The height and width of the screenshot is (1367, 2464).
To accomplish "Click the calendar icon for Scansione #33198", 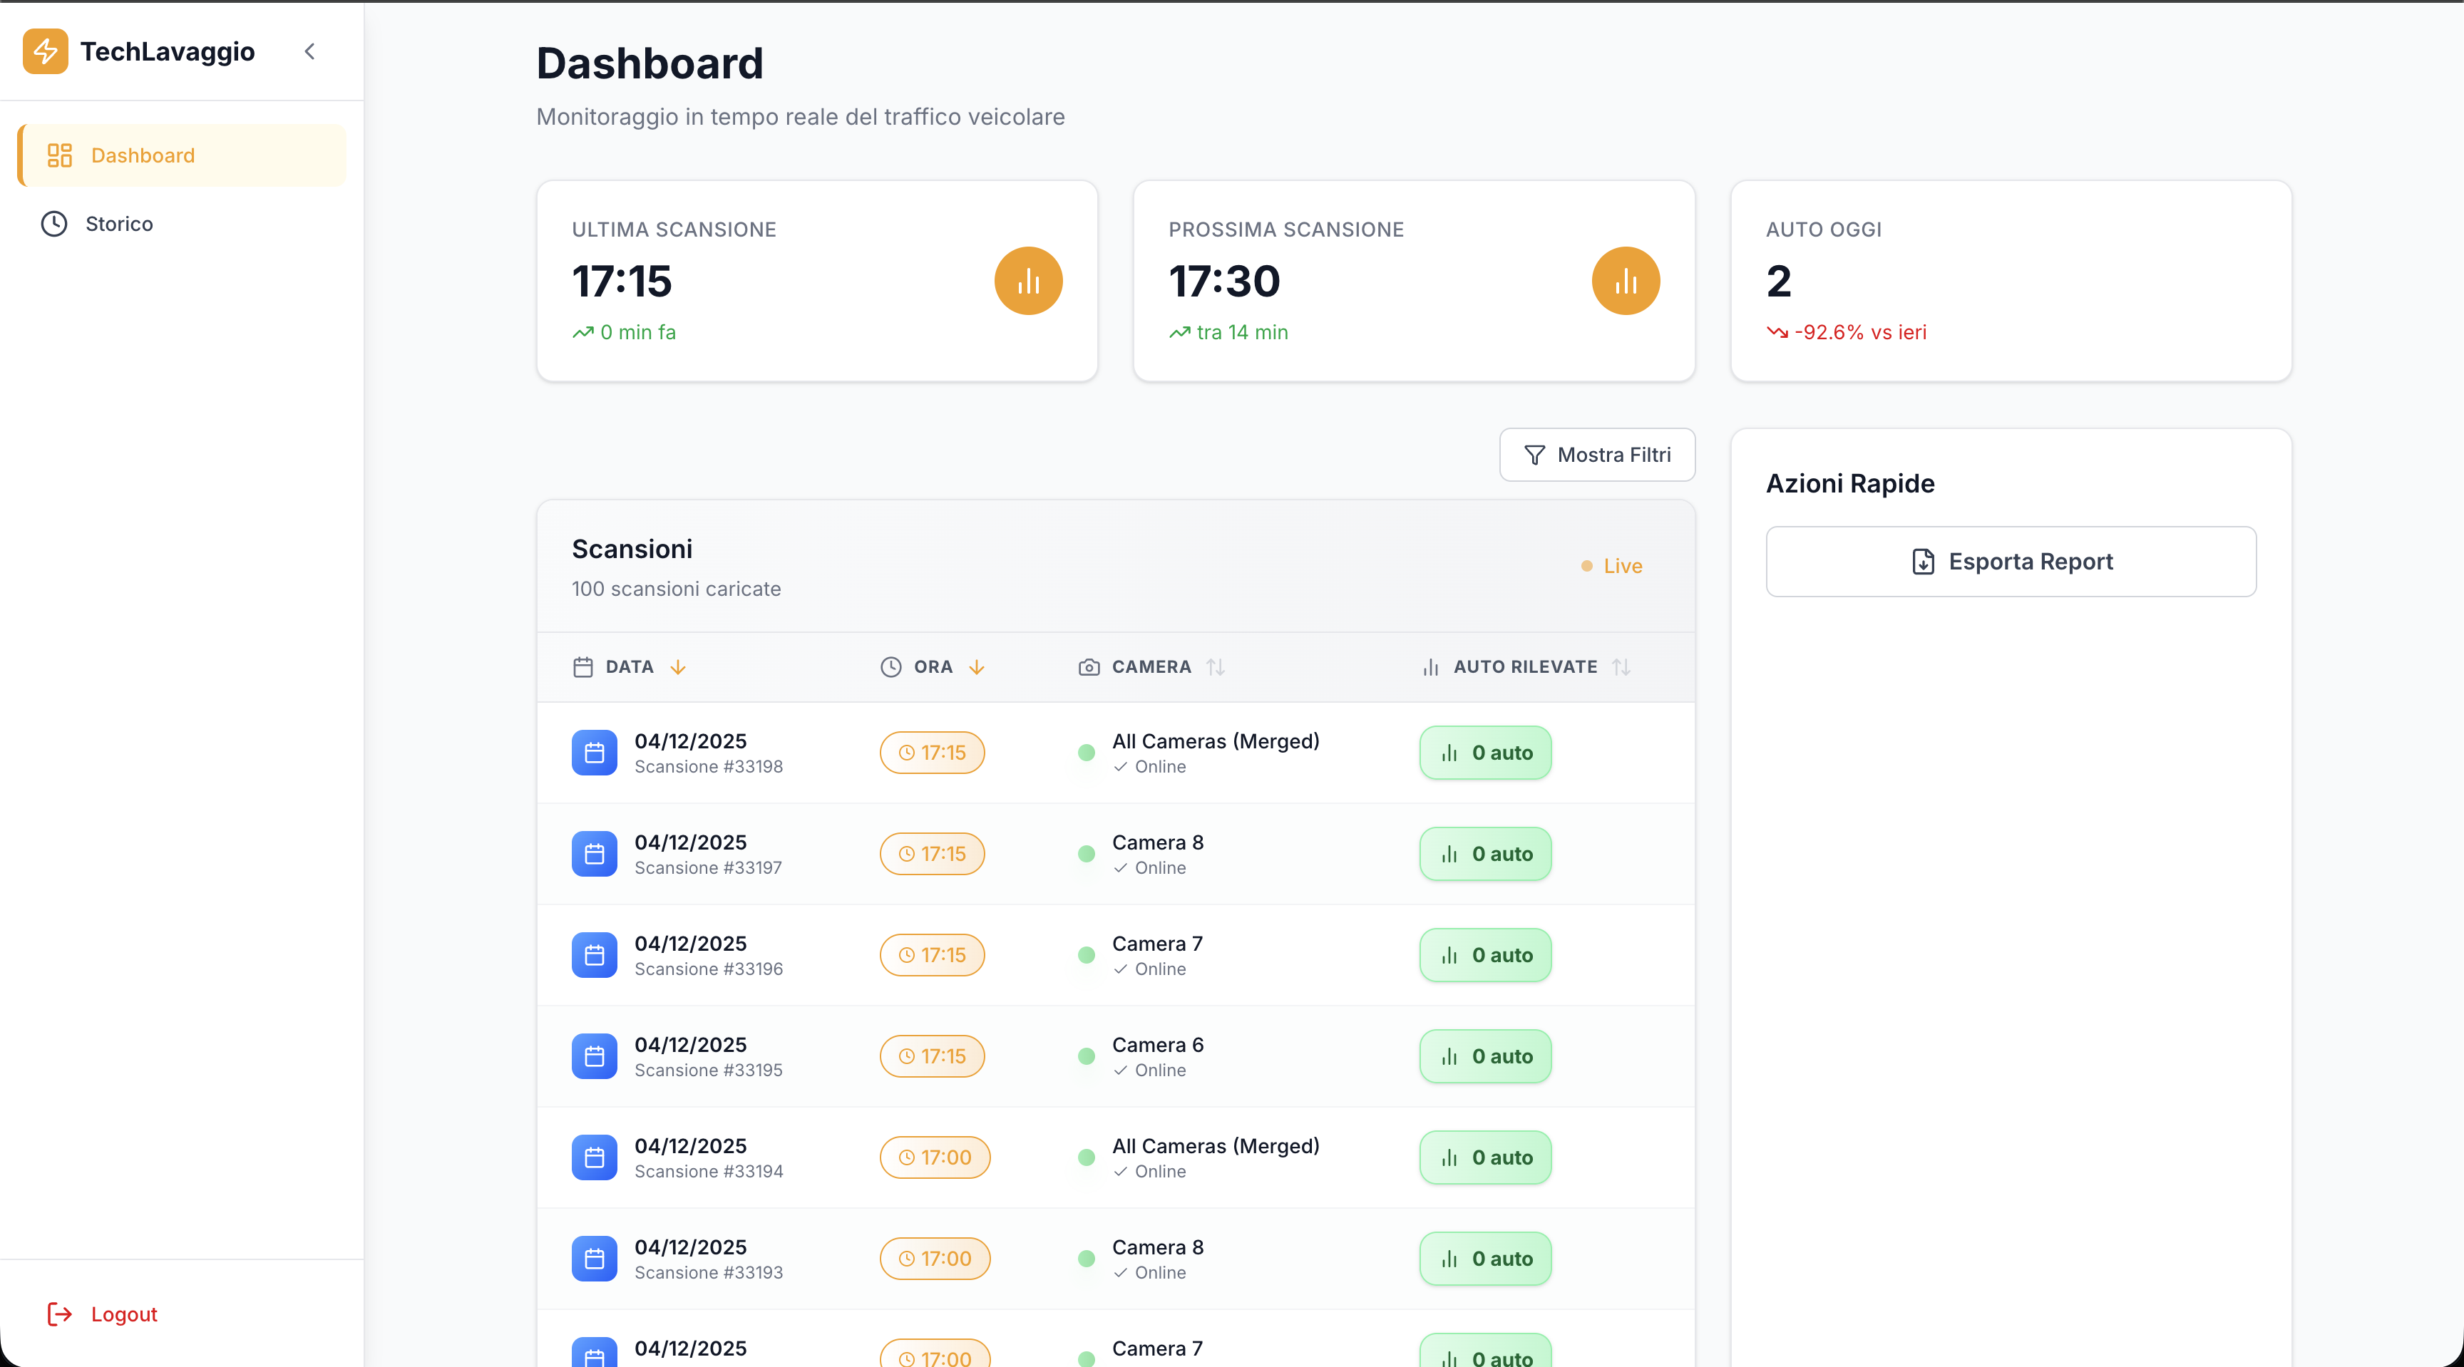I will 593,753.
